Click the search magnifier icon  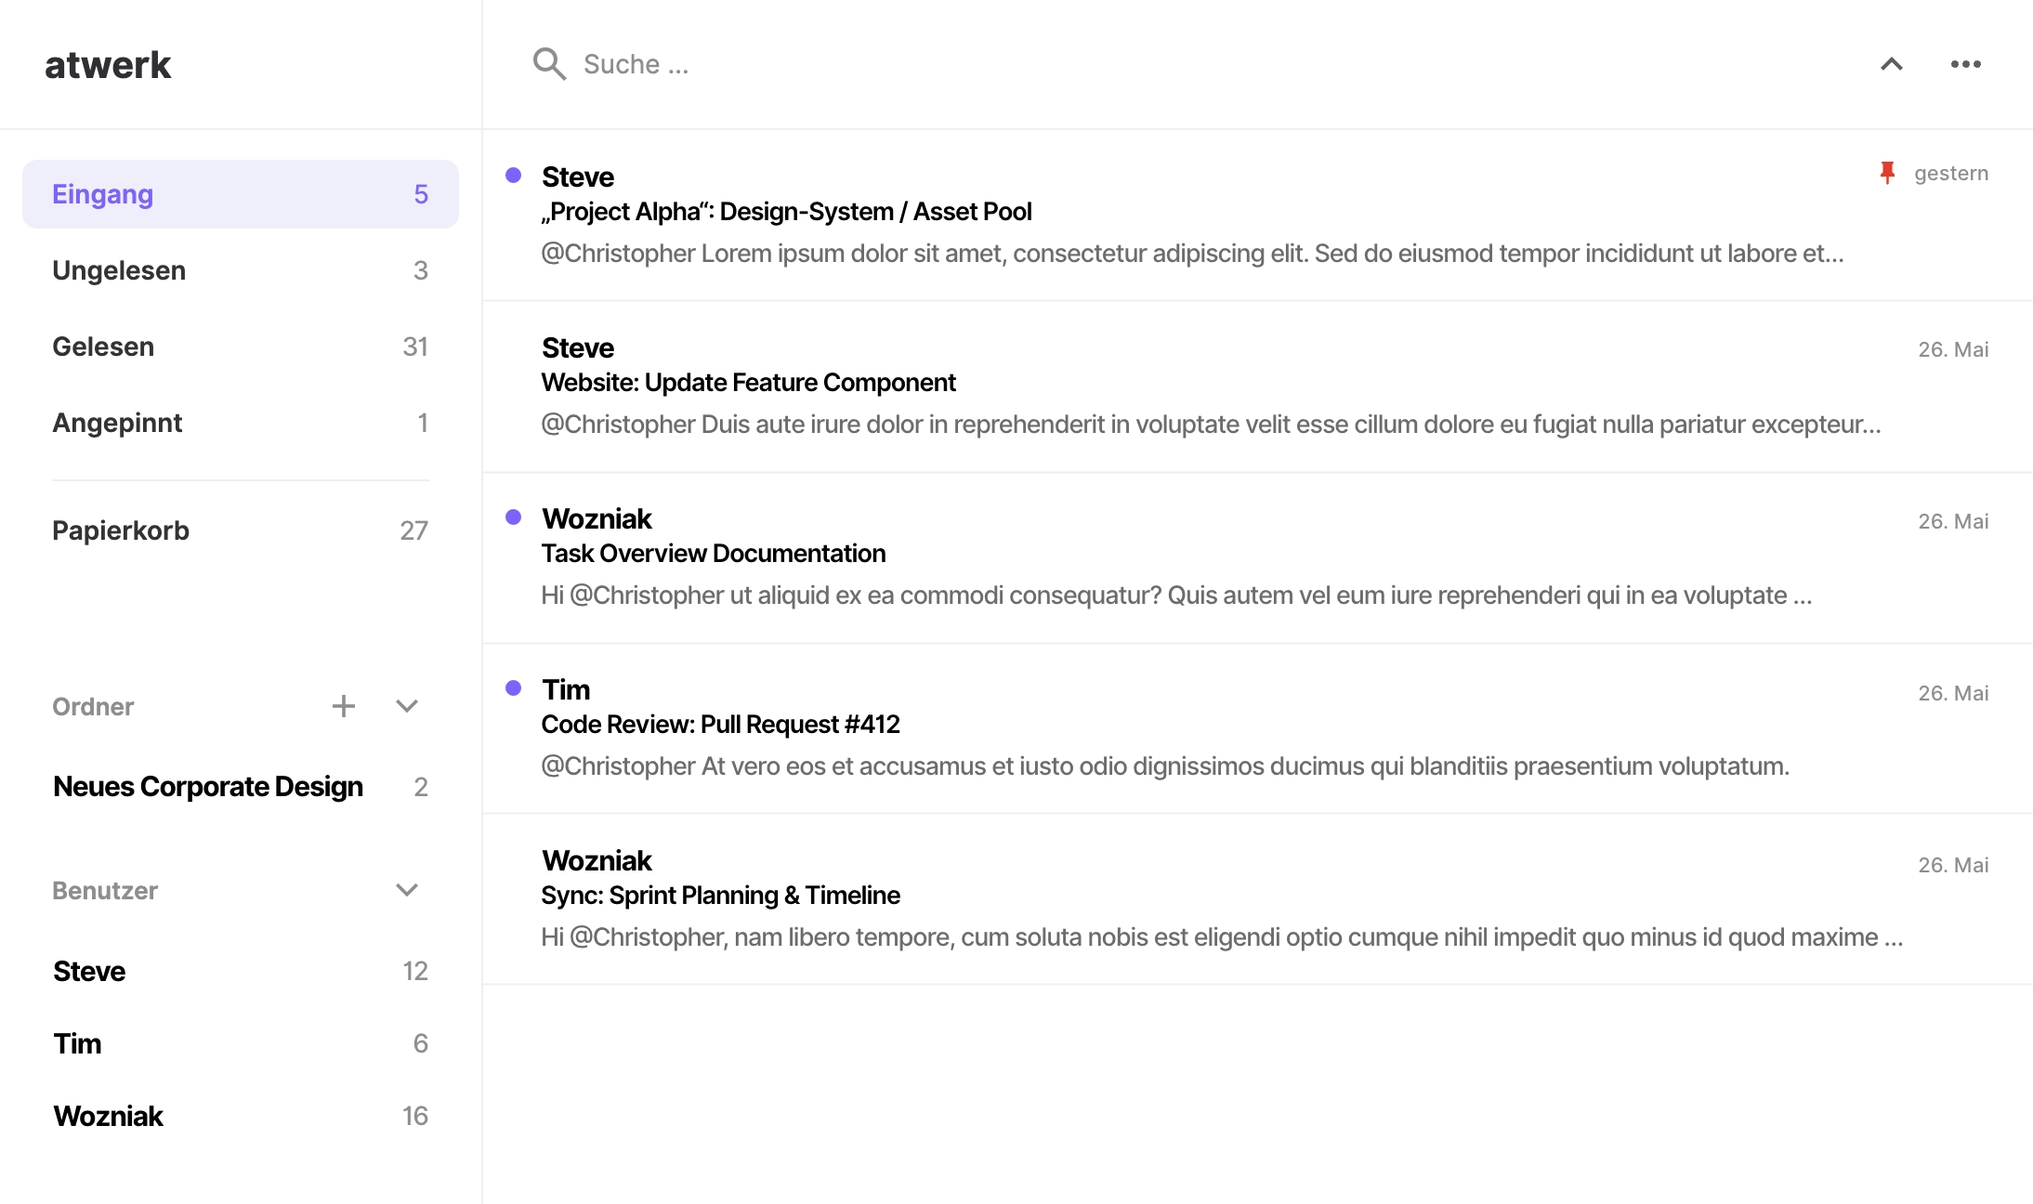point(549,64)
